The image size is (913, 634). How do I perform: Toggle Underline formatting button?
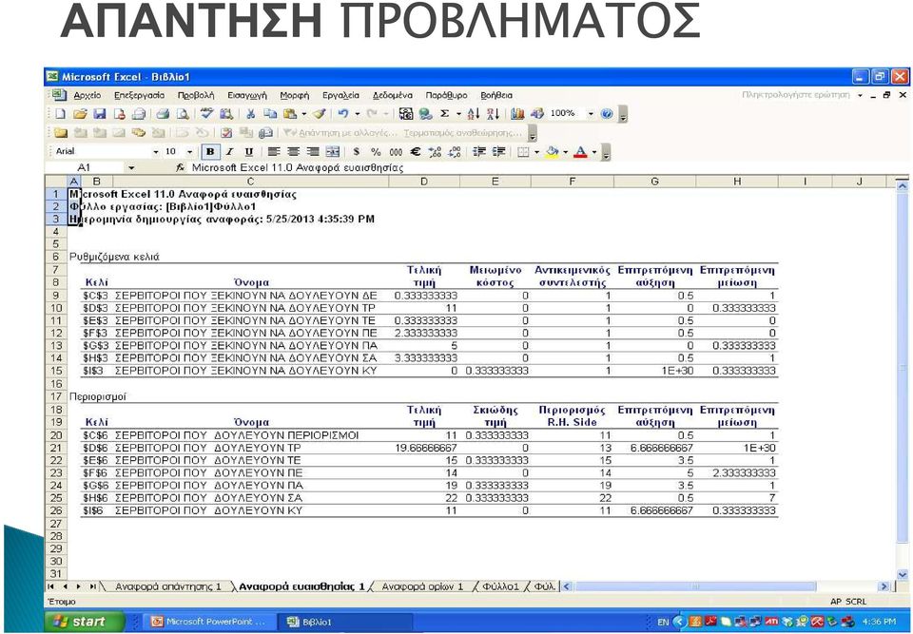coord(248,151)
